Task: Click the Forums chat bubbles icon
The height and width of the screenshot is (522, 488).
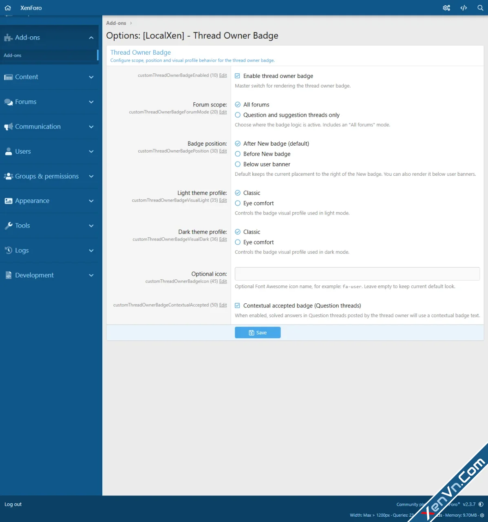Action: tap(8, 102)
